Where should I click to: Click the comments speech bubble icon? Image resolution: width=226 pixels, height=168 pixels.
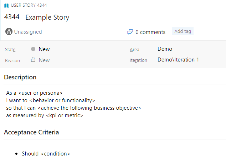pos(130,32)
